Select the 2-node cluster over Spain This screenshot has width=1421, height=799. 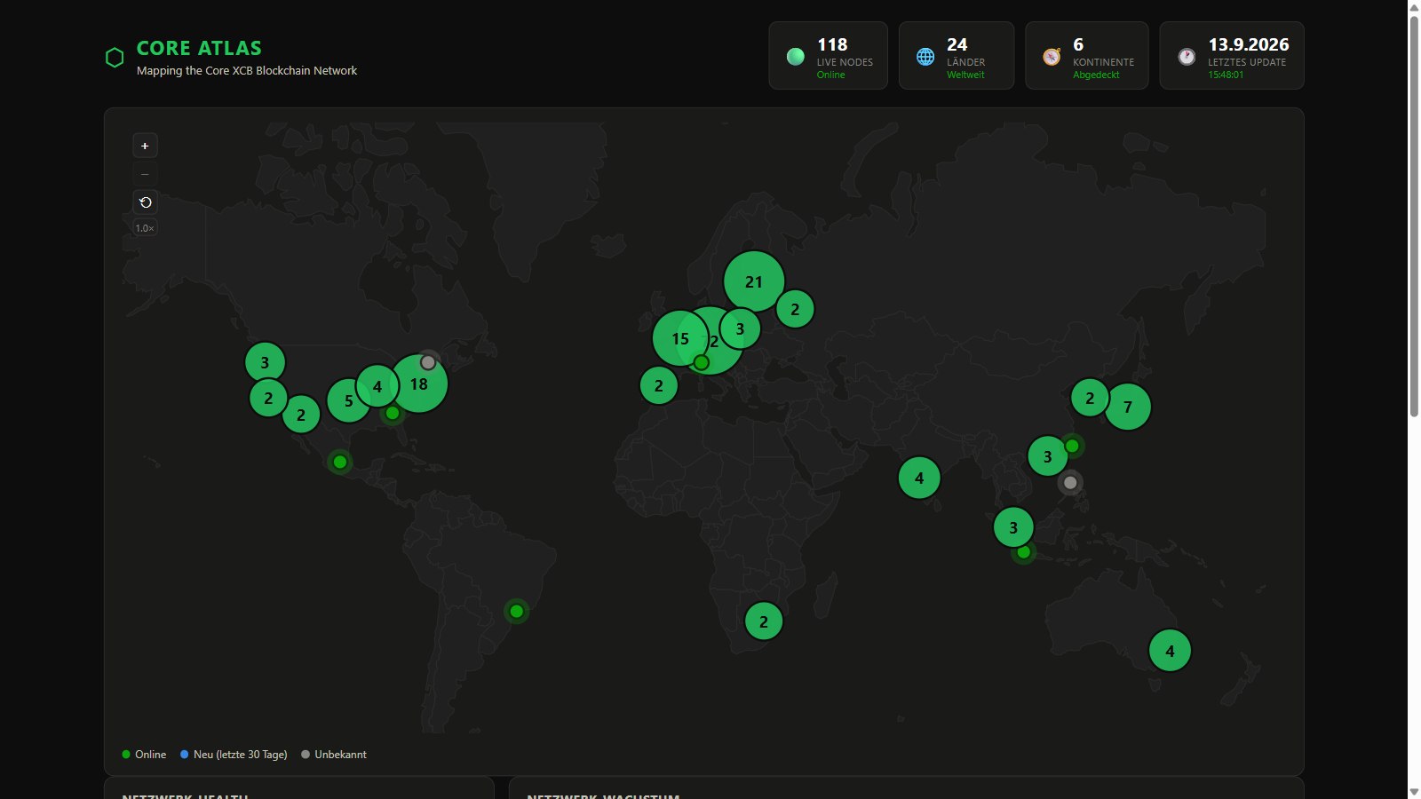659,385
